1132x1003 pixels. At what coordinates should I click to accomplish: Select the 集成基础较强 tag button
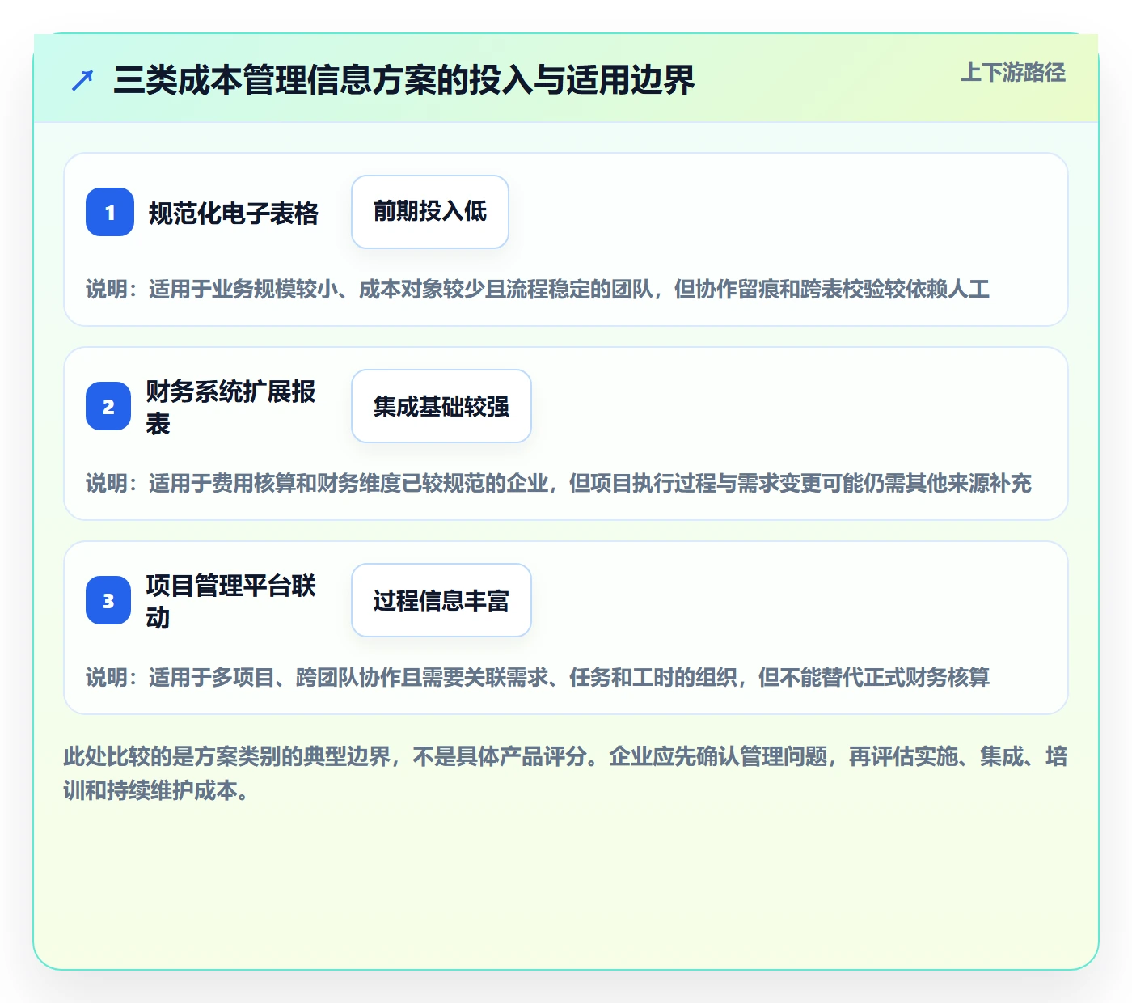(441, 406)
